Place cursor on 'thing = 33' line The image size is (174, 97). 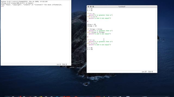[x=91, y=25]
